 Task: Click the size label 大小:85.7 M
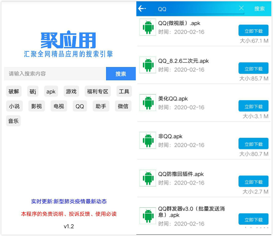254,79
